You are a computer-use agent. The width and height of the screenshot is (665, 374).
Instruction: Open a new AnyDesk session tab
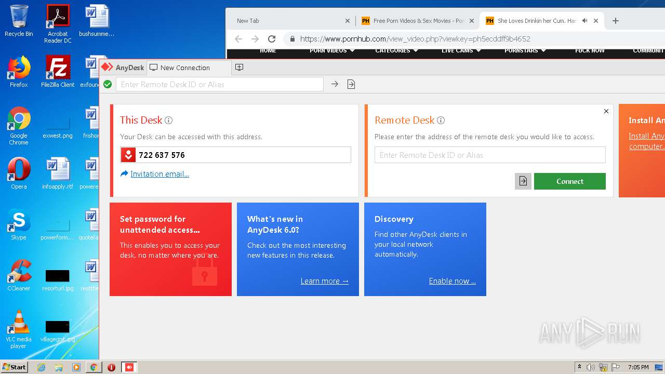click(239, 68)
